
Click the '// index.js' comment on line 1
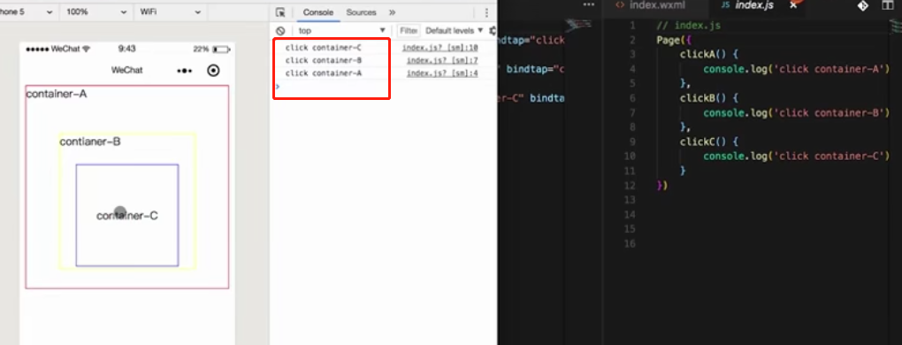point(689,26)
